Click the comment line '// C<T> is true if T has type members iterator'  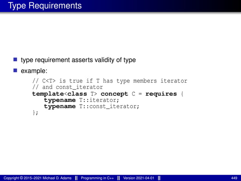coord(110,81)
